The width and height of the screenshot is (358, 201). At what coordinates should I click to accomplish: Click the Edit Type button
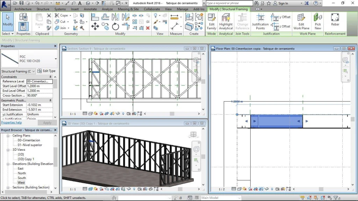click(x=46, y=71)
